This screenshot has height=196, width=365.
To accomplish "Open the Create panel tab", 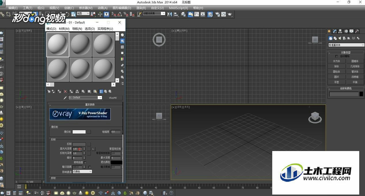I will (329, 31).
